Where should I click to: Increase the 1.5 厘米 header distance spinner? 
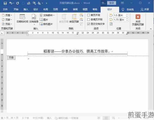pyautogui.click(x=127, y=15)
